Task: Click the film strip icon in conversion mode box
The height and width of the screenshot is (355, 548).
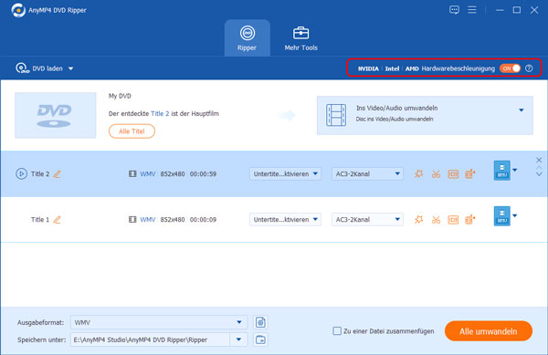Action: pos(336,115)
